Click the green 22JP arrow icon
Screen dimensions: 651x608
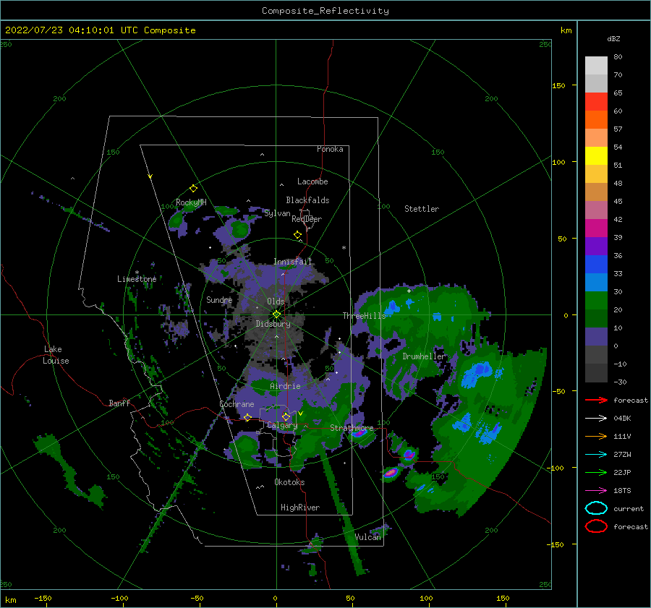[x=596, y=472]
